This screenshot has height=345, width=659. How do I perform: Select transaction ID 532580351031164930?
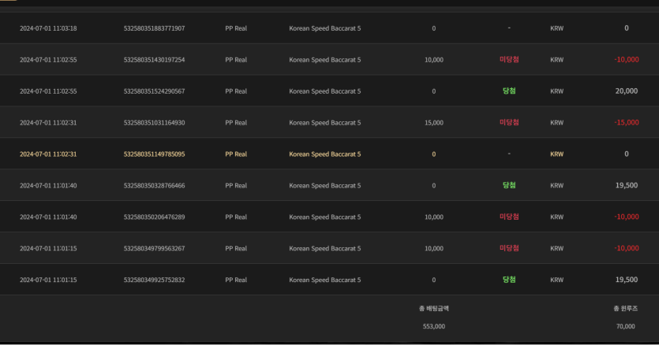[154, 123]
